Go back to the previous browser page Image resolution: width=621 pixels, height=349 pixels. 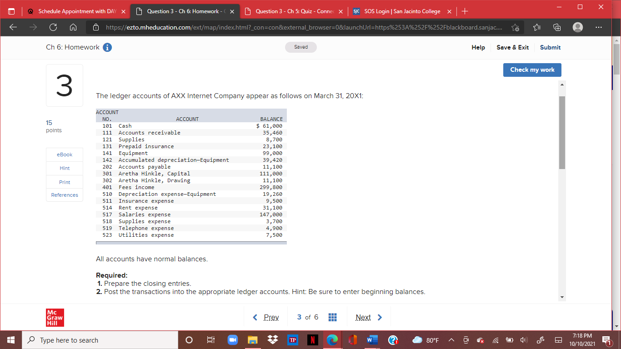tap(13, 28)
